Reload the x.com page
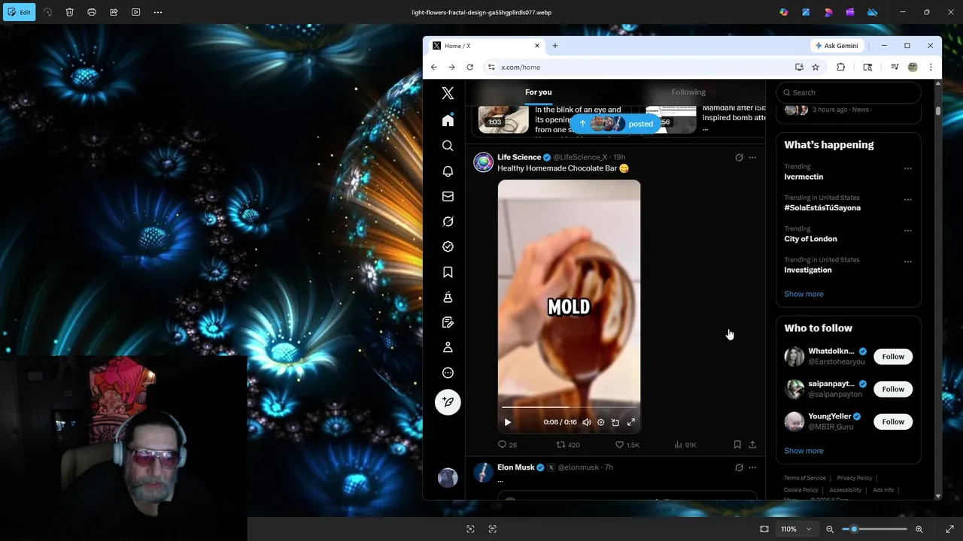Viewport: 963px width, 541px height. [x=470, y=67]
